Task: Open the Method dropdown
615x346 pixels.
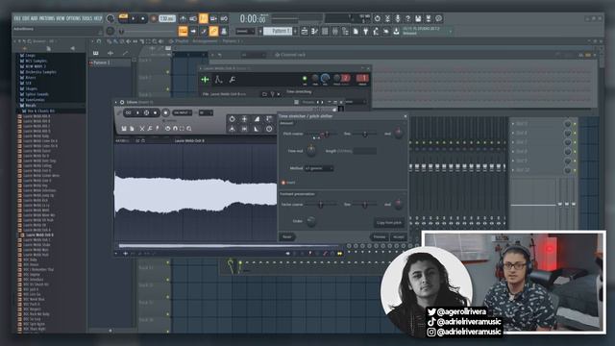Action: [319, 168]
